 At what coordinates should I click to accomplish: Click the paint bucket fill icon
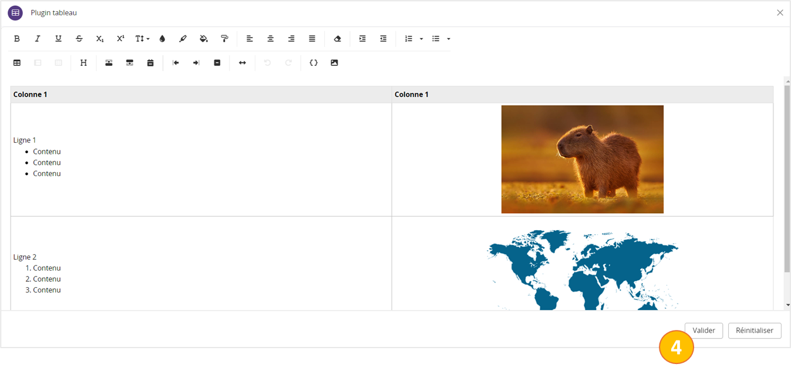pyautogui.click(x=204, y=39)
